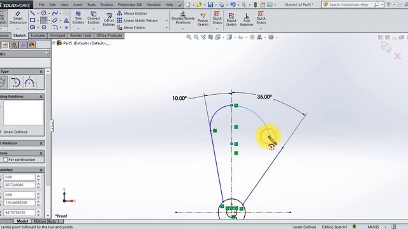Image resolution: width=408 pixels, height=229 pixels.
Task: Select the Spline sketch tool
Action: pos(55,13)
